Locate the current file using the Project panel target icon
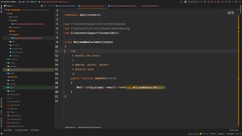The height and width of the screenshot is (136, 242). 42,6
